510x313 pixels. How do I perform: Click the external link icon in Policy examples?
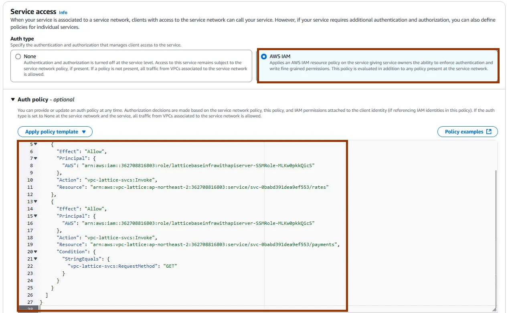tap(489, 132)
